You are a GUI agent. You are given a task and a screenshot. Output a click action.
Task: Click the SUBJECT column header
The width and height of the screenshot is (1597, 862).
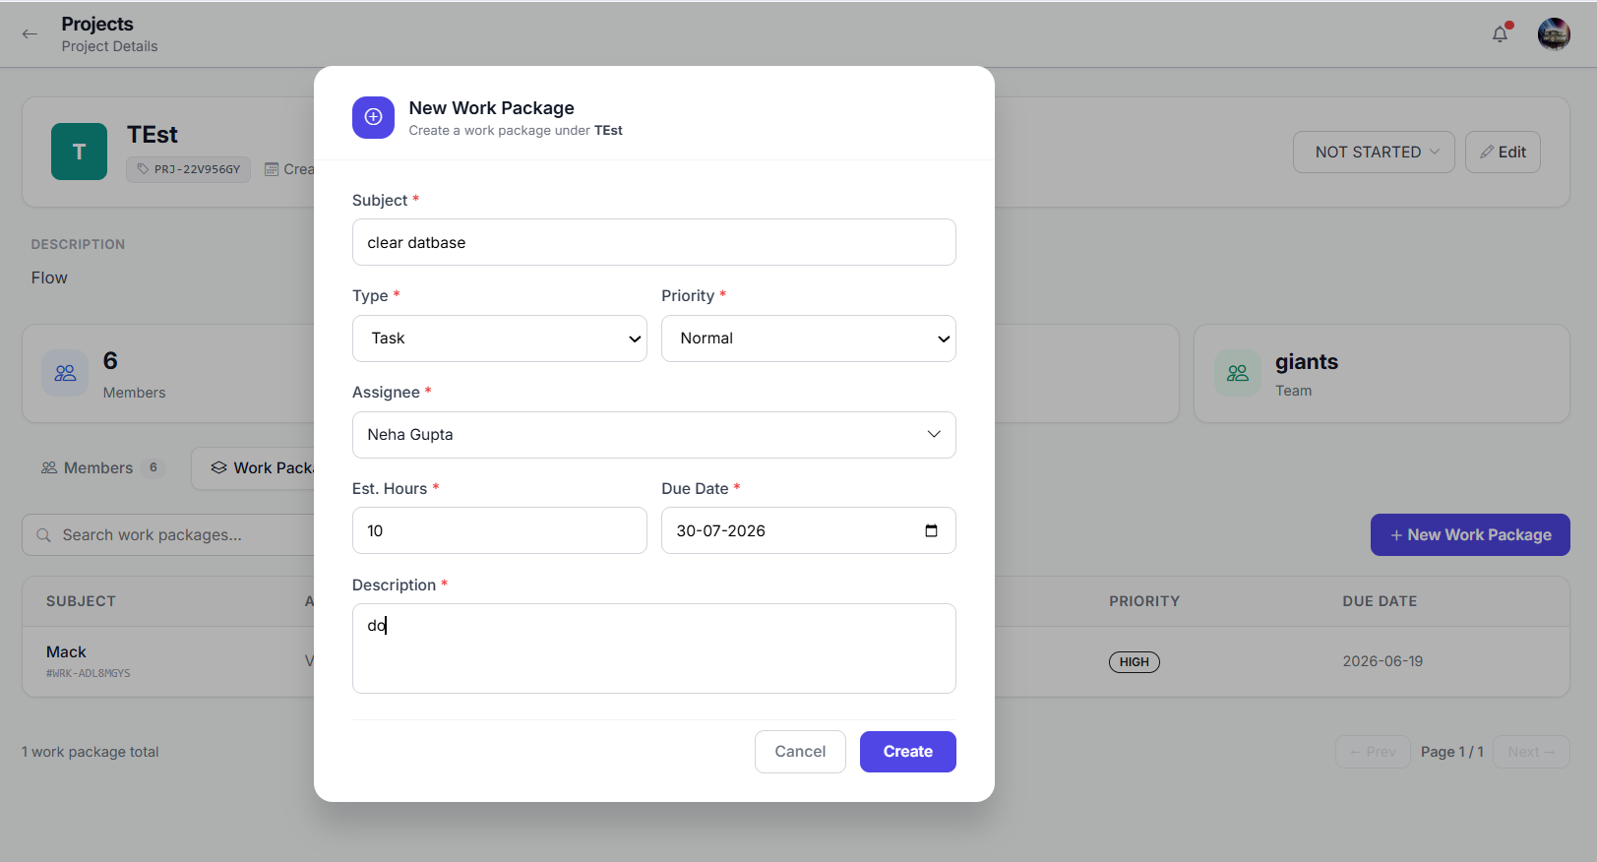[81, 601]
